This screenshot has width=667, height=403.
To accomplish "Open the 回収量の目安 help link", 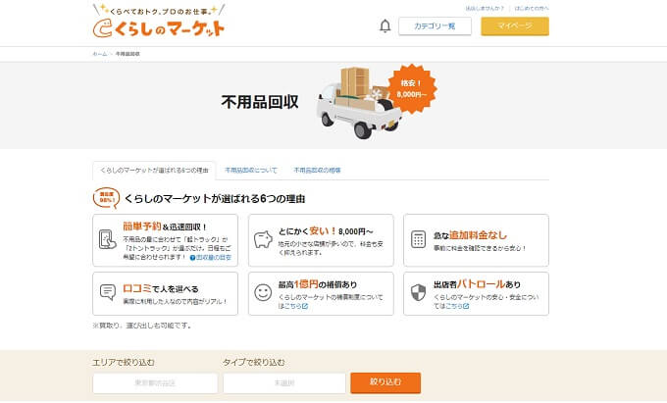I will 211,258.
